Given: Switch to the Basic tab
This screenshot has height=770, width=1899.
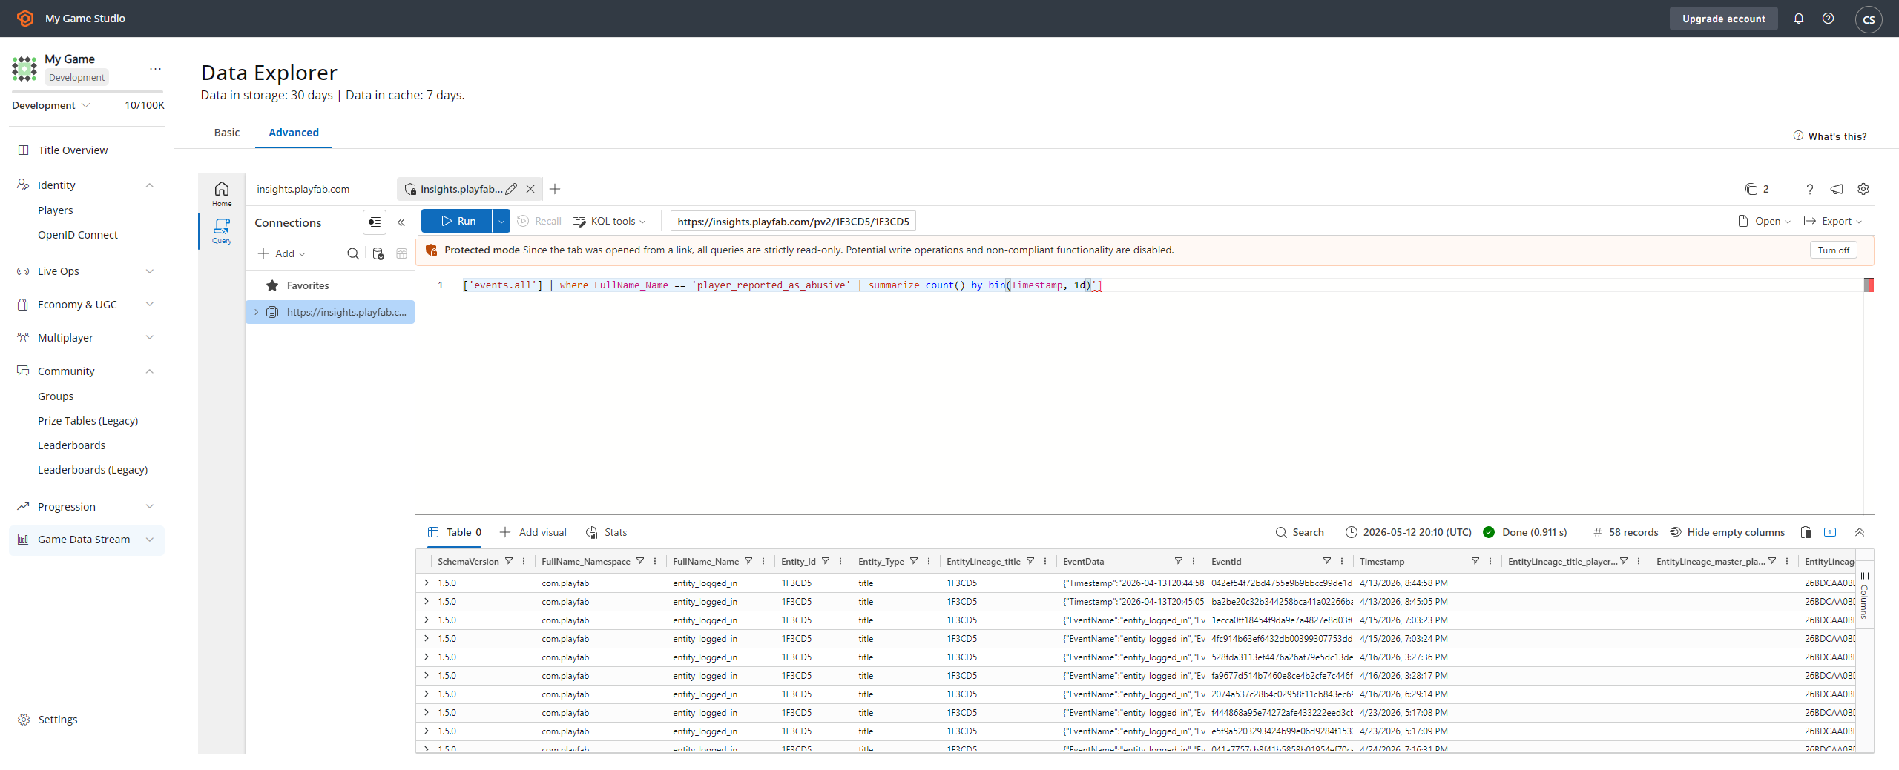Looking at the screenshot, I should (x=227, y=133).
